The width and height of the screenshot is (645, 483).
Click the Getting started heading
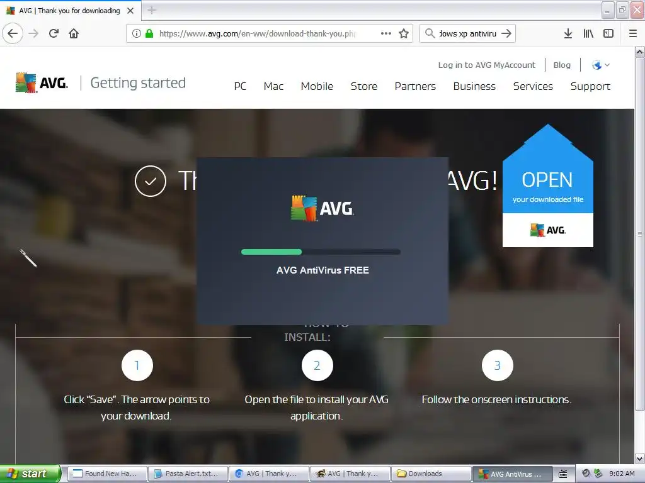pyautogui.click(x=138, y=83)
